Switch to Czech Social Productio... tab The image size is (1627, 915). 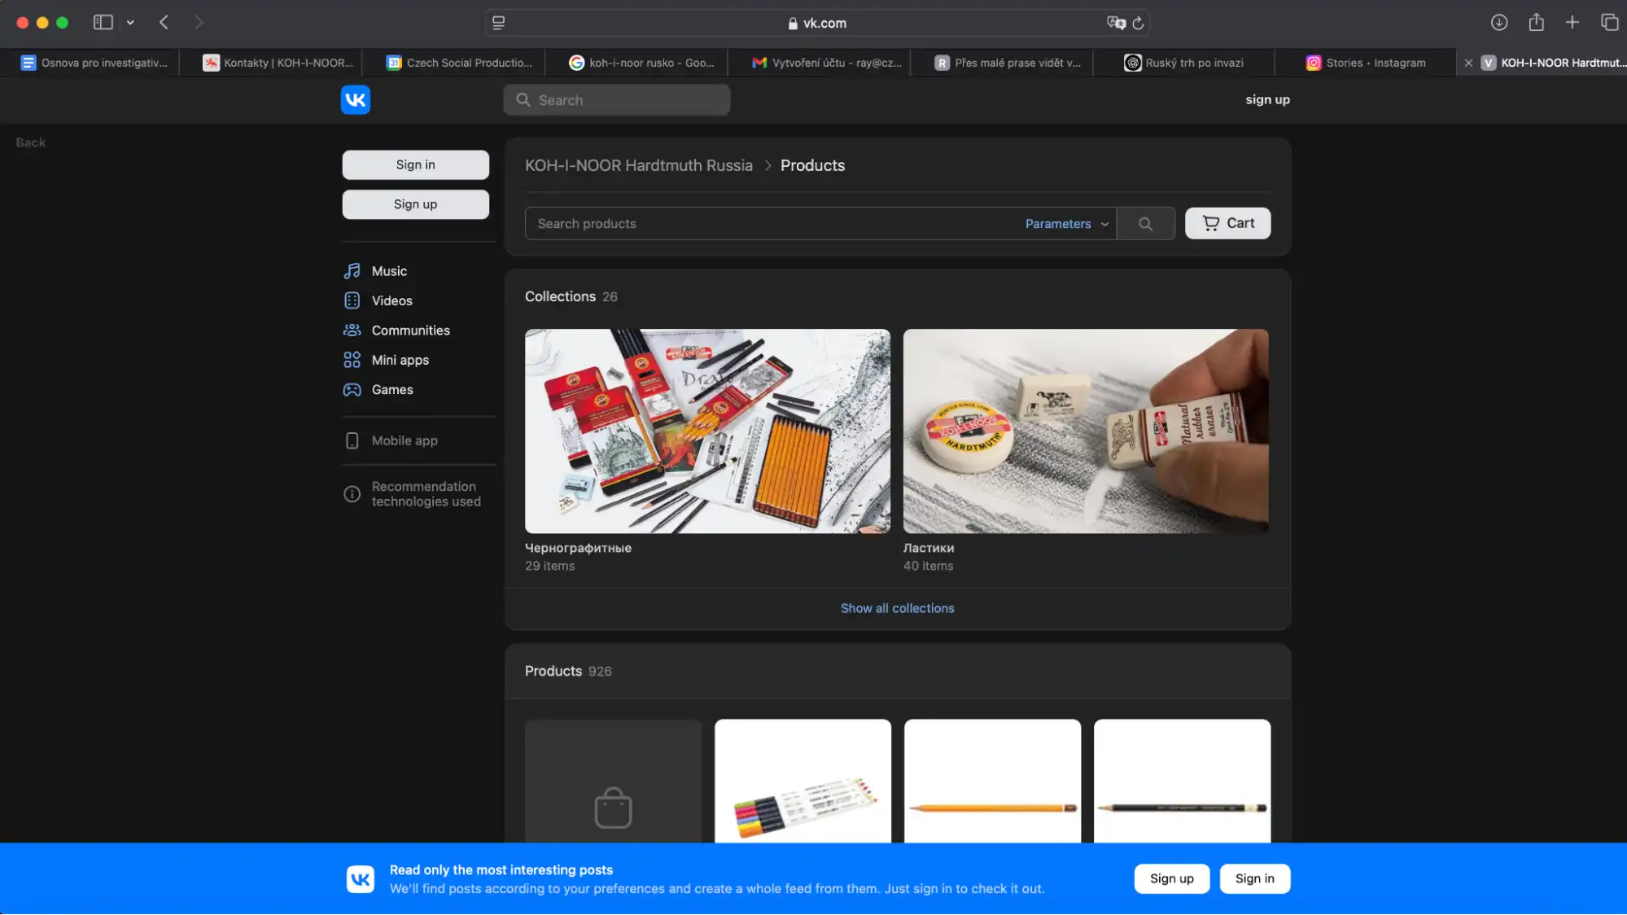coord(460,63)
